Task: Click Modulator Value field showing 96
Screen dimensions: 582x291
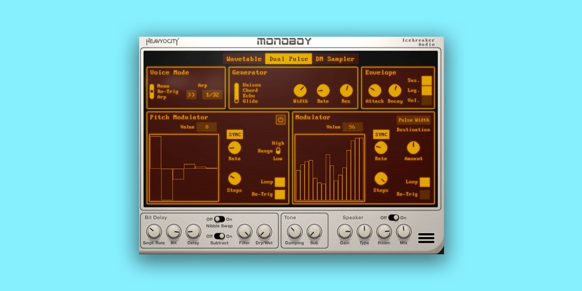Action: click(x=352, y=127)
